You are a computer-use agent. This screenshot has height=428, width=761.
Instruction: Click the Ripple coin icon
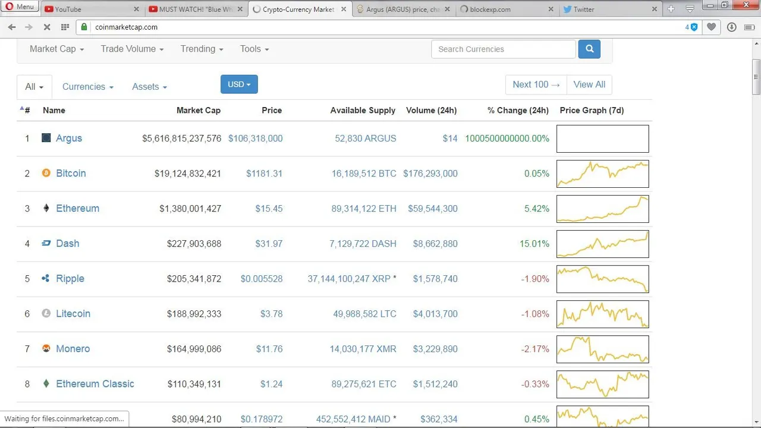coord(46,278)
